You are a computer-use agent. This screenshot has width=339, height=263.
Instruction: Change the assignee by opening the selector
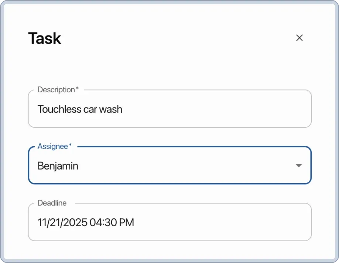point(170,165)
